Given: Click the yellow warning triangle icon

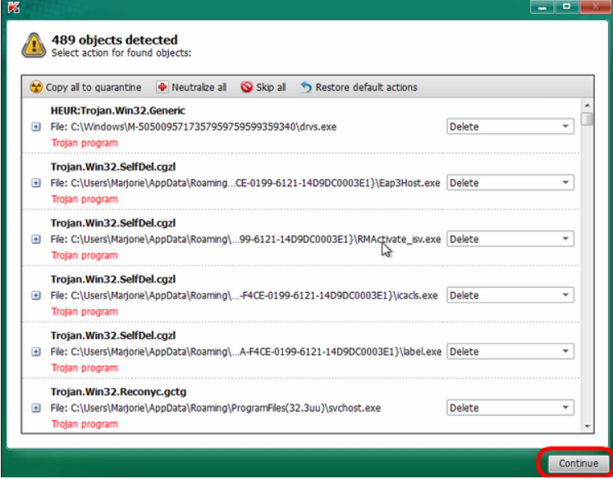Looking at the screenshot, I should (x=34, y=45).
